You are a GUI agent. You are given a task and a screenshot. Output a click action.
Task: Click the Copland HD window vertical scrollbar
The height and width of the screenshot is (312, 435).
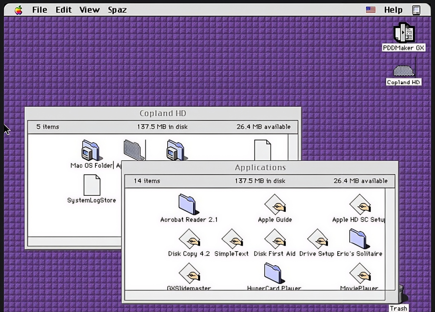tap(293, 147)
